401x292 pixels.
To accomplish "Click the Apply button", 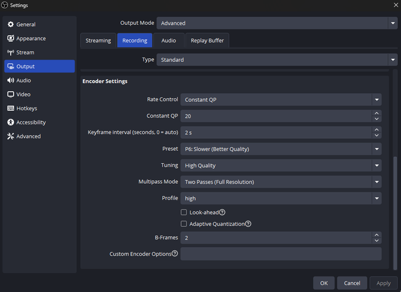I will (x=383, y=283).
